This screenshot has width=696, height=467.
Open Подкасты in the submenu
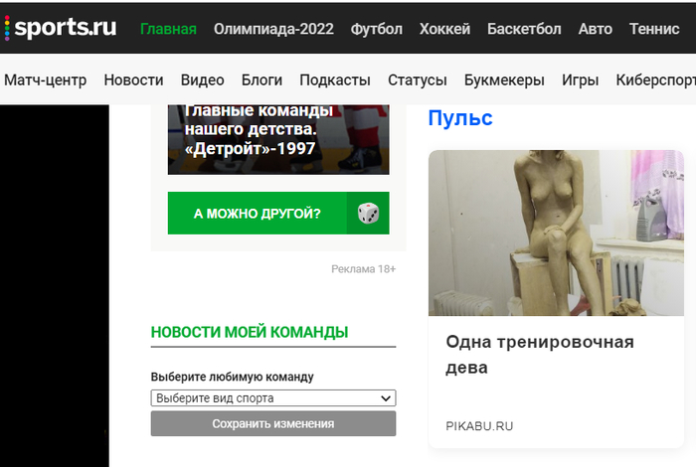click(x=335, y=80)
